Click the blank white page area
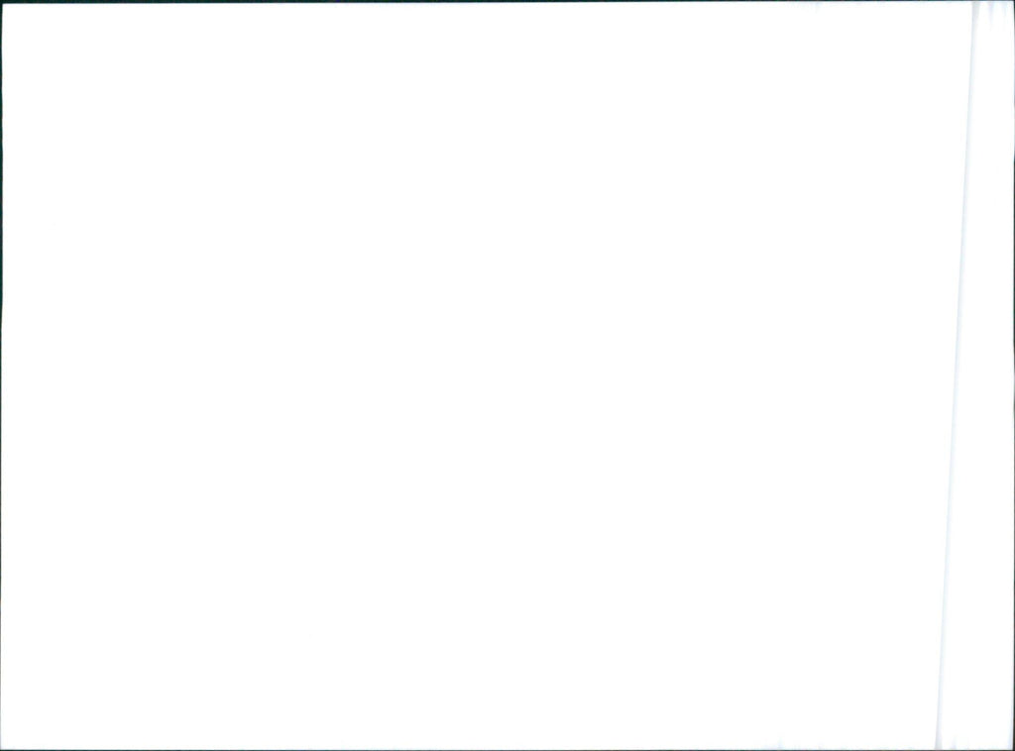This screenshot has width=1015, height=751. (479, 375)
